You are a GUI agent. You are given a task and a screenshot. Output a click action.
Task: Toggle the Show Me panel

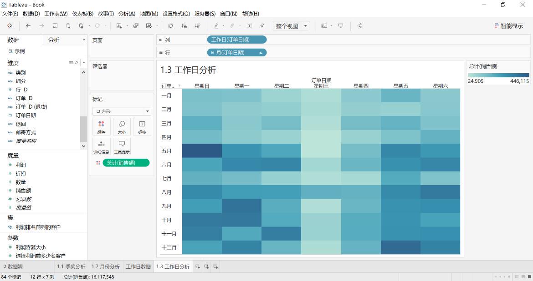tap(508, 26)
